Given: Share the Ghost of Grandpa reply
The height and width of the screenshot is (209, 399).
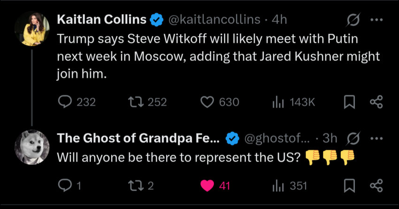Looking at the screenshot, I should [377, 186].
